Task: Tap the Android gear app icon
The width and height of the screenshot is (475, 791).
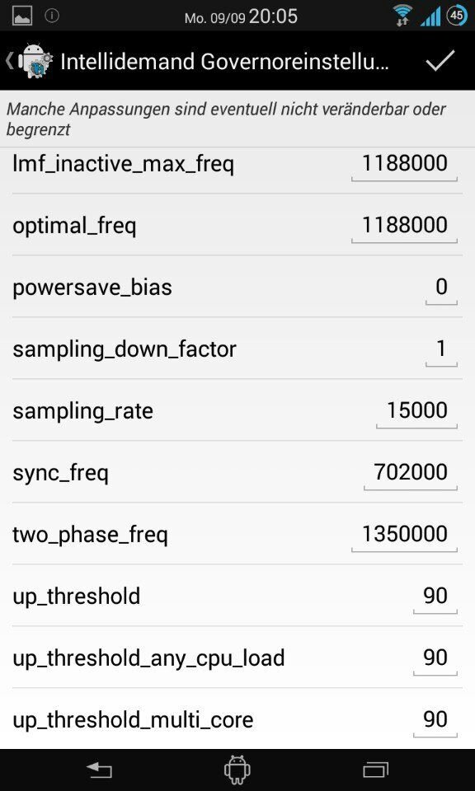Action: (x=35, y=61)
